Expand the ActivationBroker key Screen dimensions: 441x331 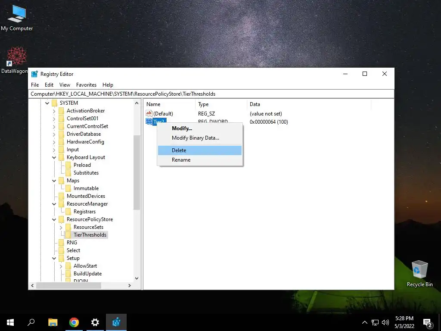tap(54, 111)
